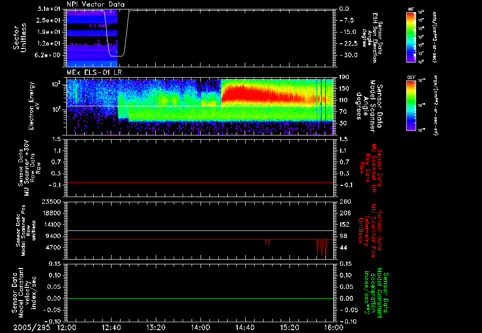The width and height of the screenshot is (482, 333).
Task: Click the '12:00' time axis label
Action: tap(66, 327)
